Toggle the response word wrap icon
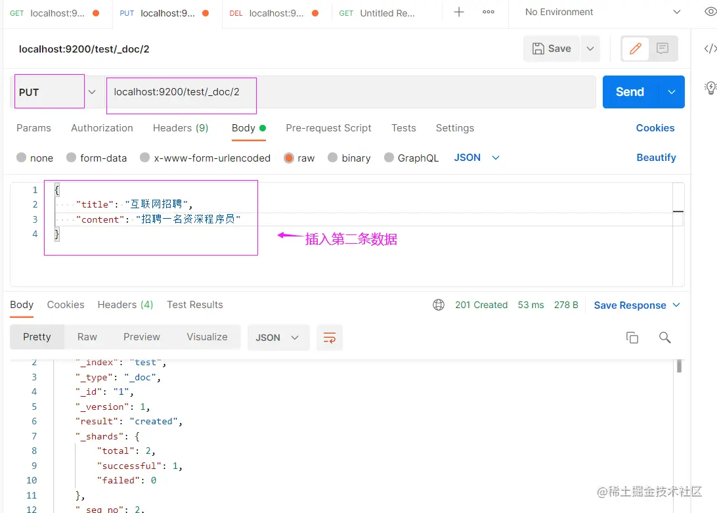 point(329,338)
